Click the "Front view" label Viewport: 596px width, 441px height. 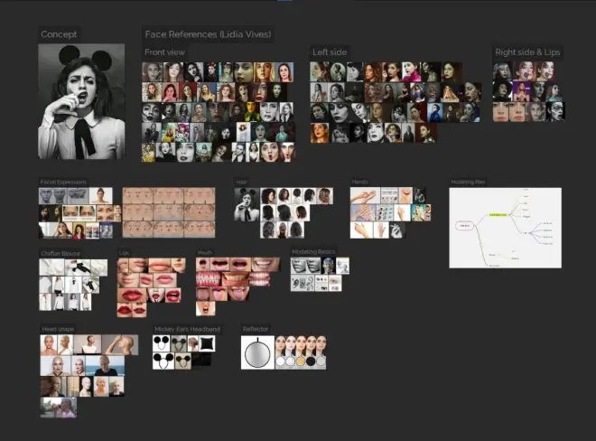[x=164, y=52]
